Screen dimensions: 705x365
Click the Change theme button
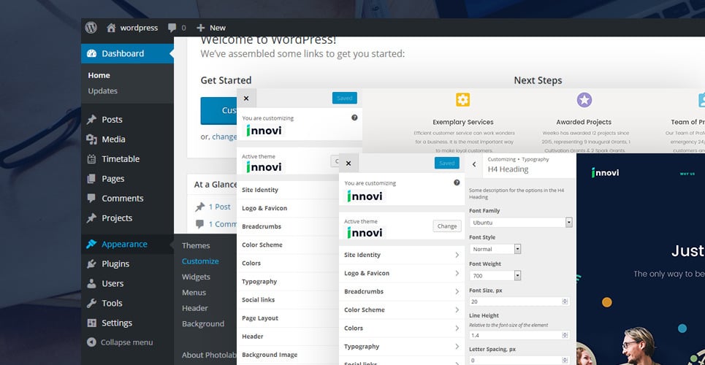[446, 226]
